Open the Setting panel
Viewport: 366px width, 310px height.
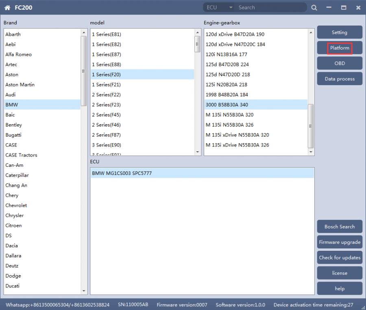tap(340, 32)
